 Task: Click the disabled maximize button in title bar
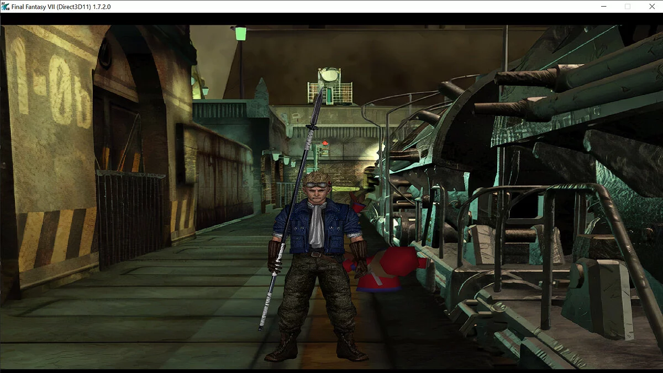point(627,6)
